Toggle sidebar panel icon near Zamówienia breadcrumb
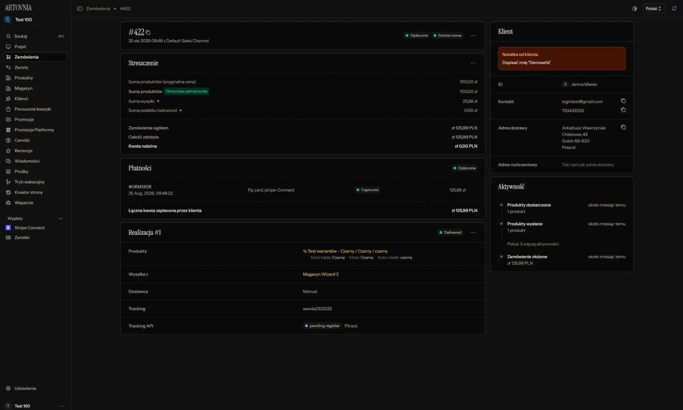The width and height of the screenshot is (683, 410). tap(80, 9)
